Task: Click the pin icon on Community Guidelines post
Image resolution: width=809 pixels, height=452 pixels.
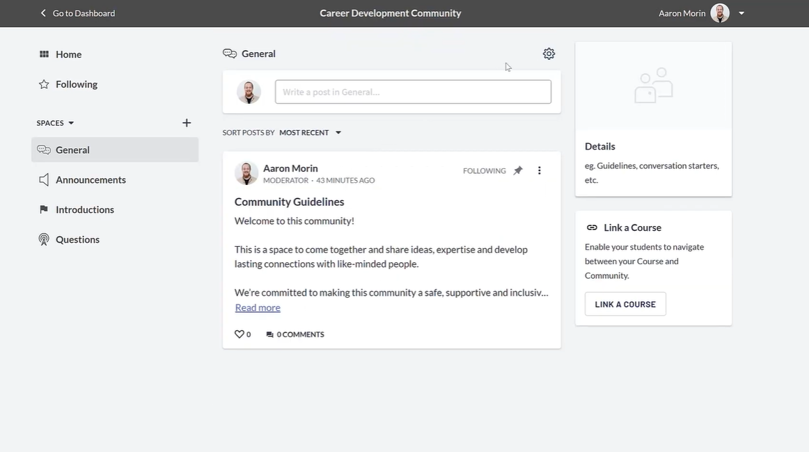Action: (x=518, y=170)
